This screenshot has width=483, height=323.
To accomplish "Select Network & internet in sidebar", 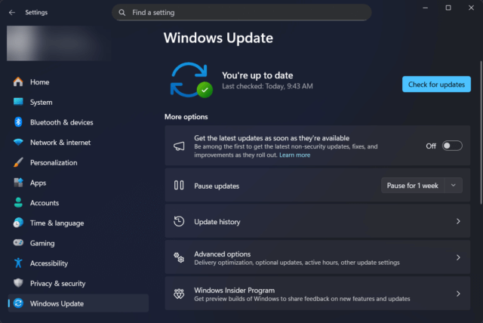I will tap(78, 142).
